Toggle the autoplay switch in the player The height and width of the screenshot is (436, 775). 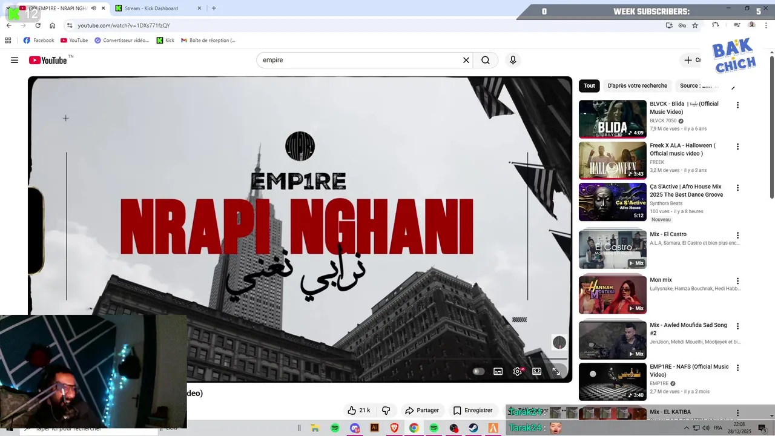(x=478, y=371)
